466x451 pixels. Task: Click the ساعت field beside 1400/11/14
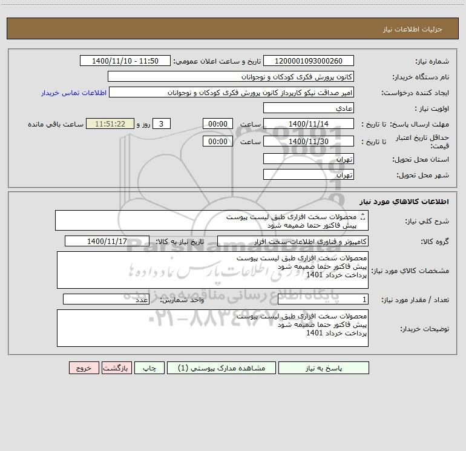[217, 123]
